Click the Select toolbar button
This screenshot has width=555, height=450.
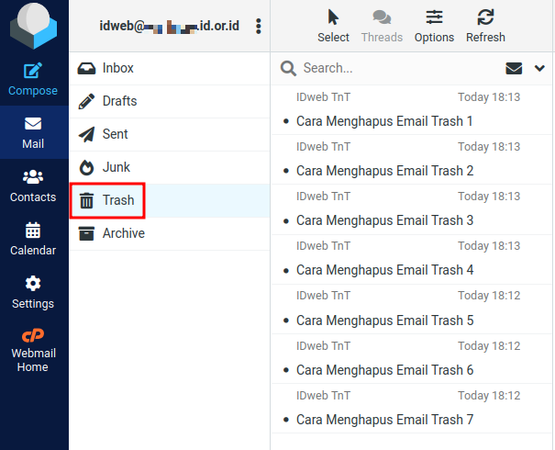coord(333,27)
